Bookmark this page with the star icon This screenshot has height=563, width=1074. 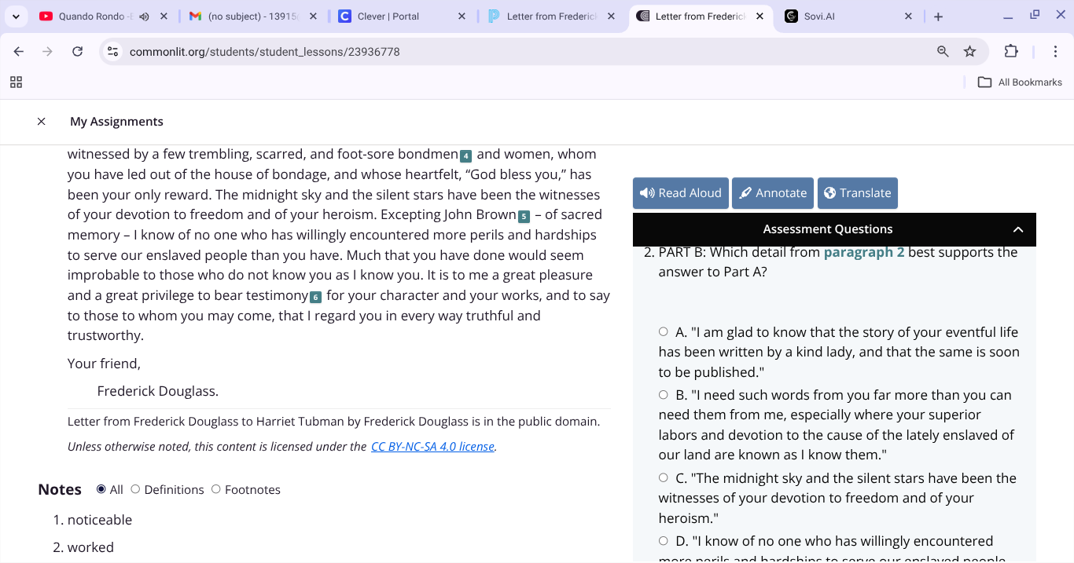970,51
